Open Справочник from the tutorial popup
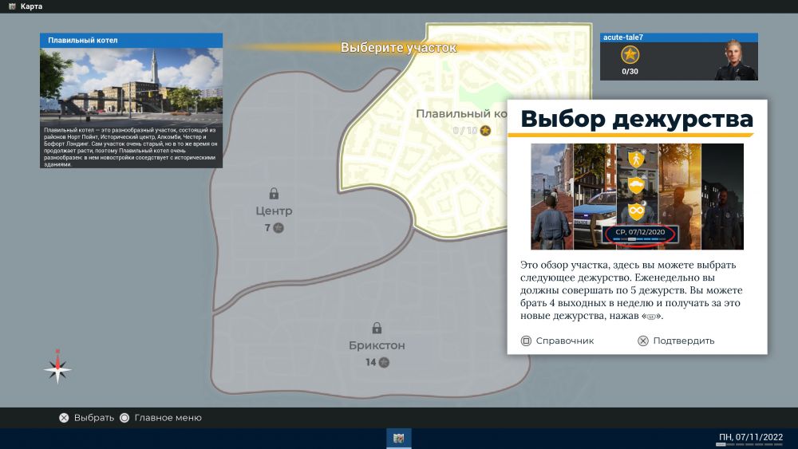The image size is (798, 449). pyautogui.click(x=557, y=341)
